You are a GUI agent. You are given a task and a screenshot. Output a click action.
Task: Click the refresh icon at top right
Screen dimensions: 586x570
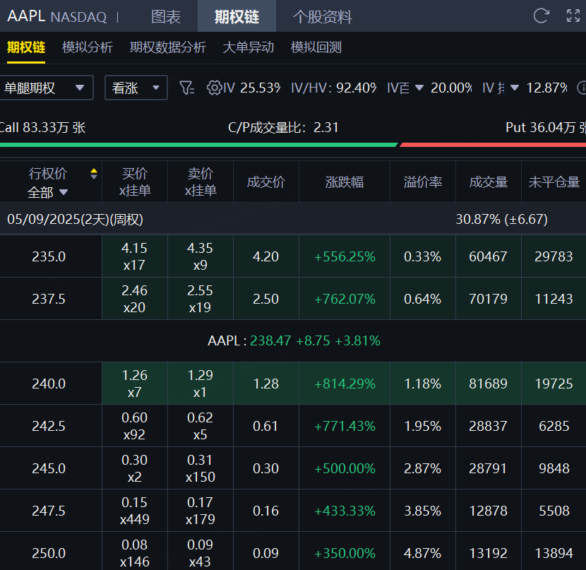click(542, 16)
